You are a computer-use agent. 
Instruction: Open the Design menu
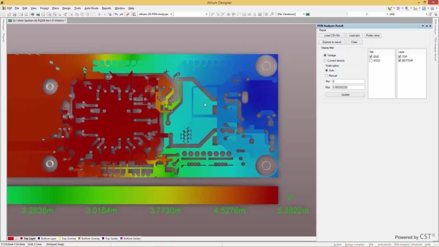click(66, 8)
